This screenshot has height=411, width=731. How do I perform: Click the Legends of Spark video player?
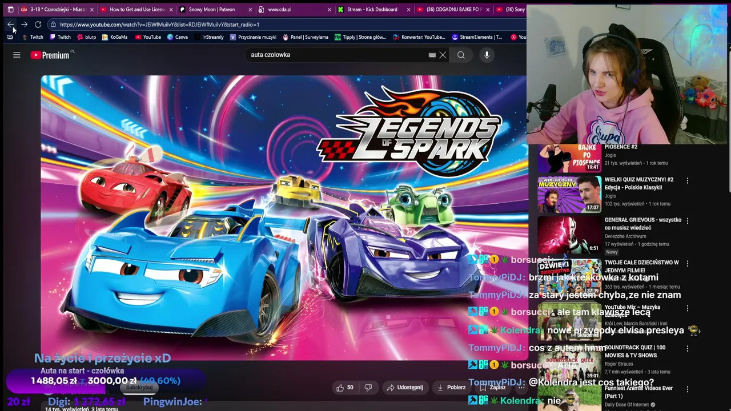click(284, 217)
